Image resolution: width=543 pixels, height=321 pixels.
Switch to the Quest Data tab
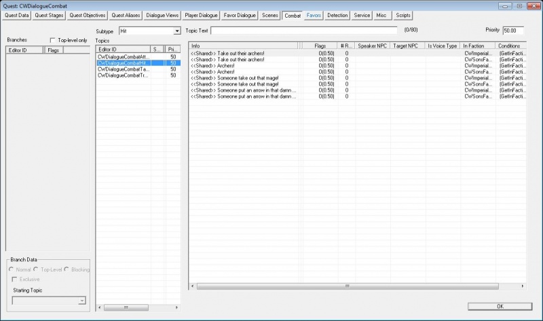16,15
